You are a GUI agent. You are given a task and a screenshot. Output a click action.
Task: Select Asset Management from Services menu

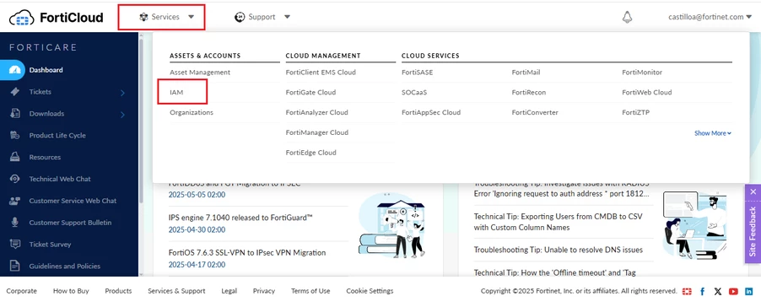tap(200, 73)
